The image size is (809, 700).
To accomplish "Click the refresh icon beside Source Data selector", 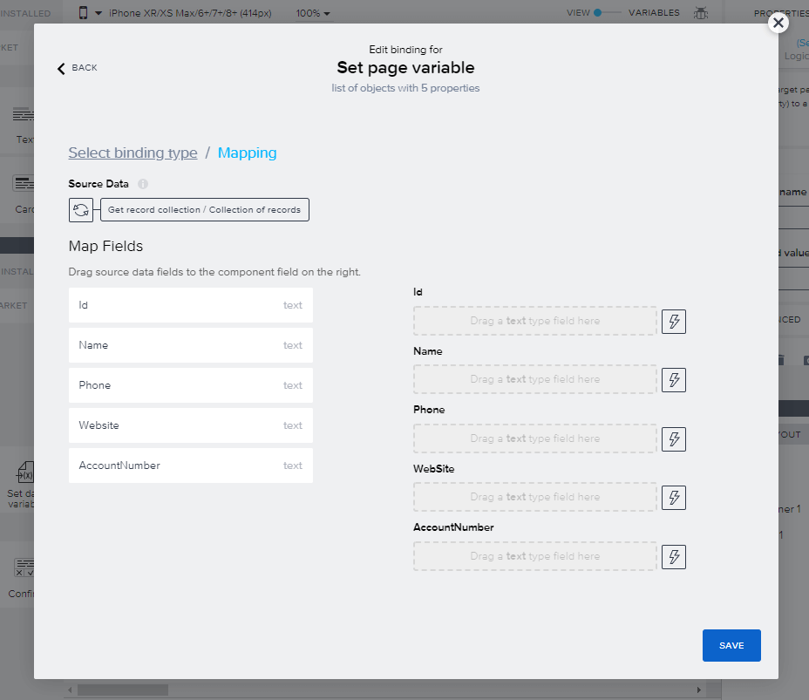I will [x=80, y=209].
